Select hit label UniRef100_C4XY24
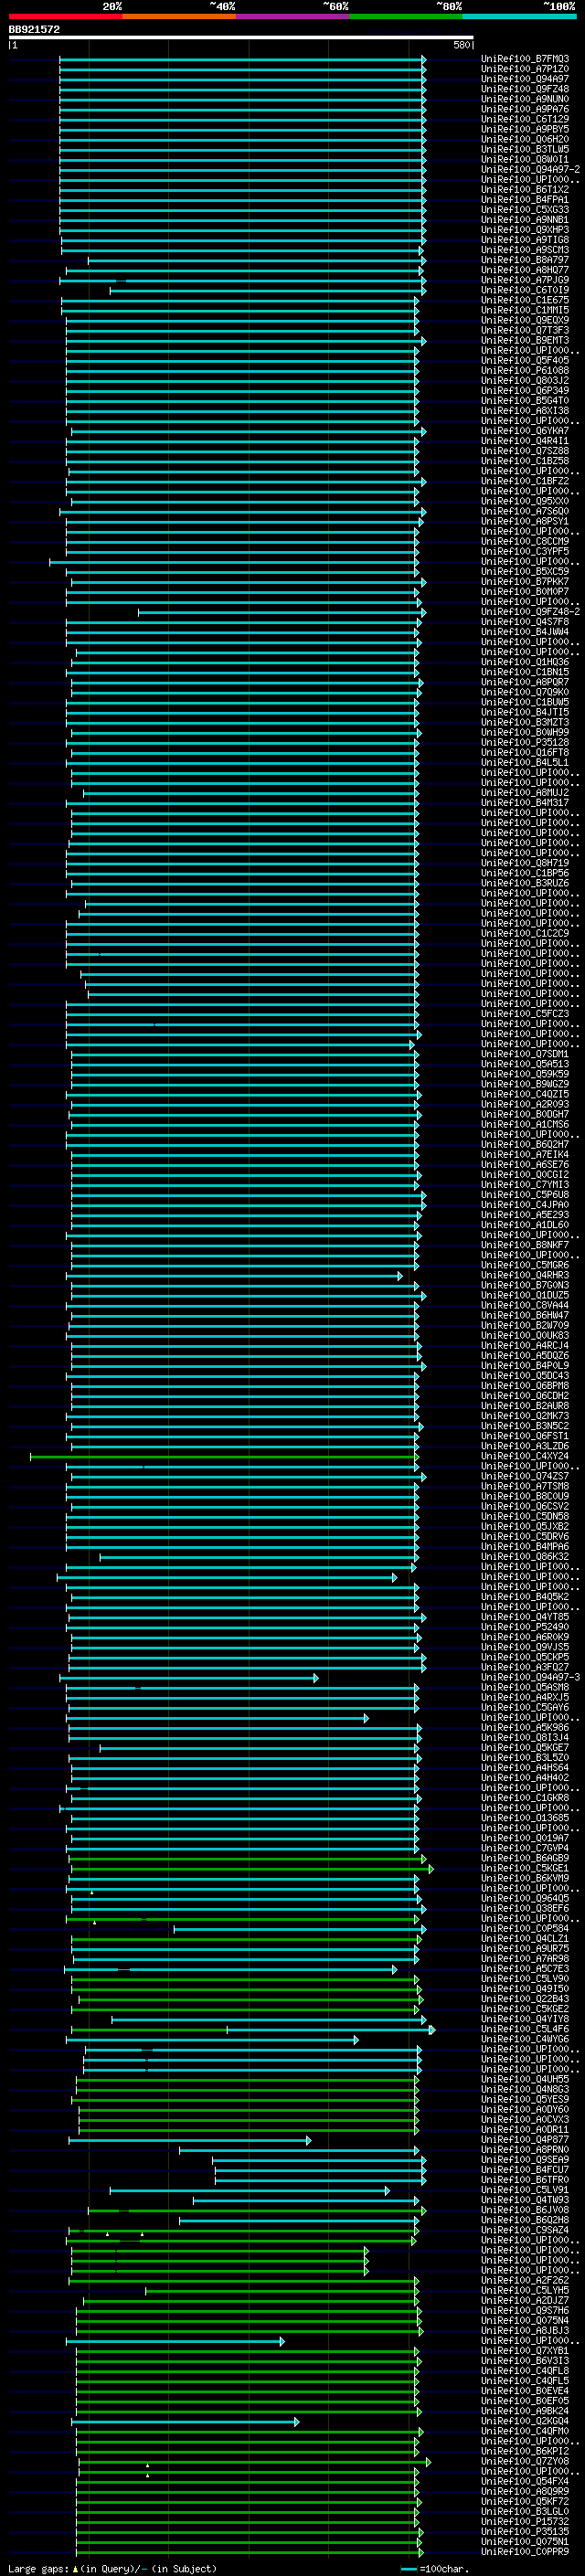This screenshot has height=2576, width=585. (525, 1456)
